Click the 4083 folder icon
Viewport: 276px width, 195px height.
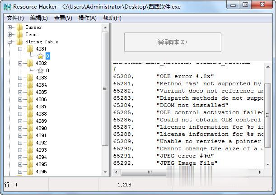(x=30, y=78)
